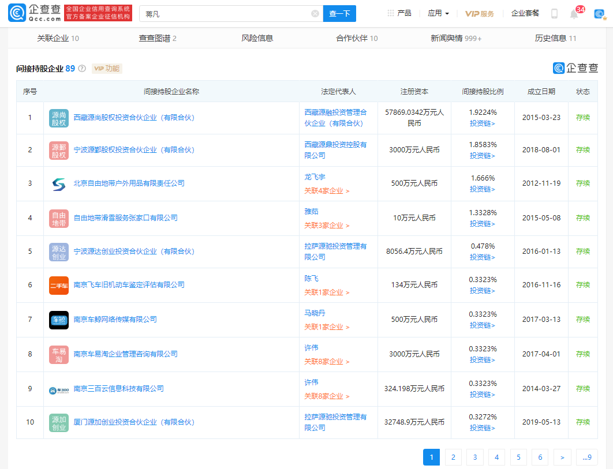View 投资链 for the 0.478% holding
The height and width of the screenshot is (469, 613).
(483, 257)
